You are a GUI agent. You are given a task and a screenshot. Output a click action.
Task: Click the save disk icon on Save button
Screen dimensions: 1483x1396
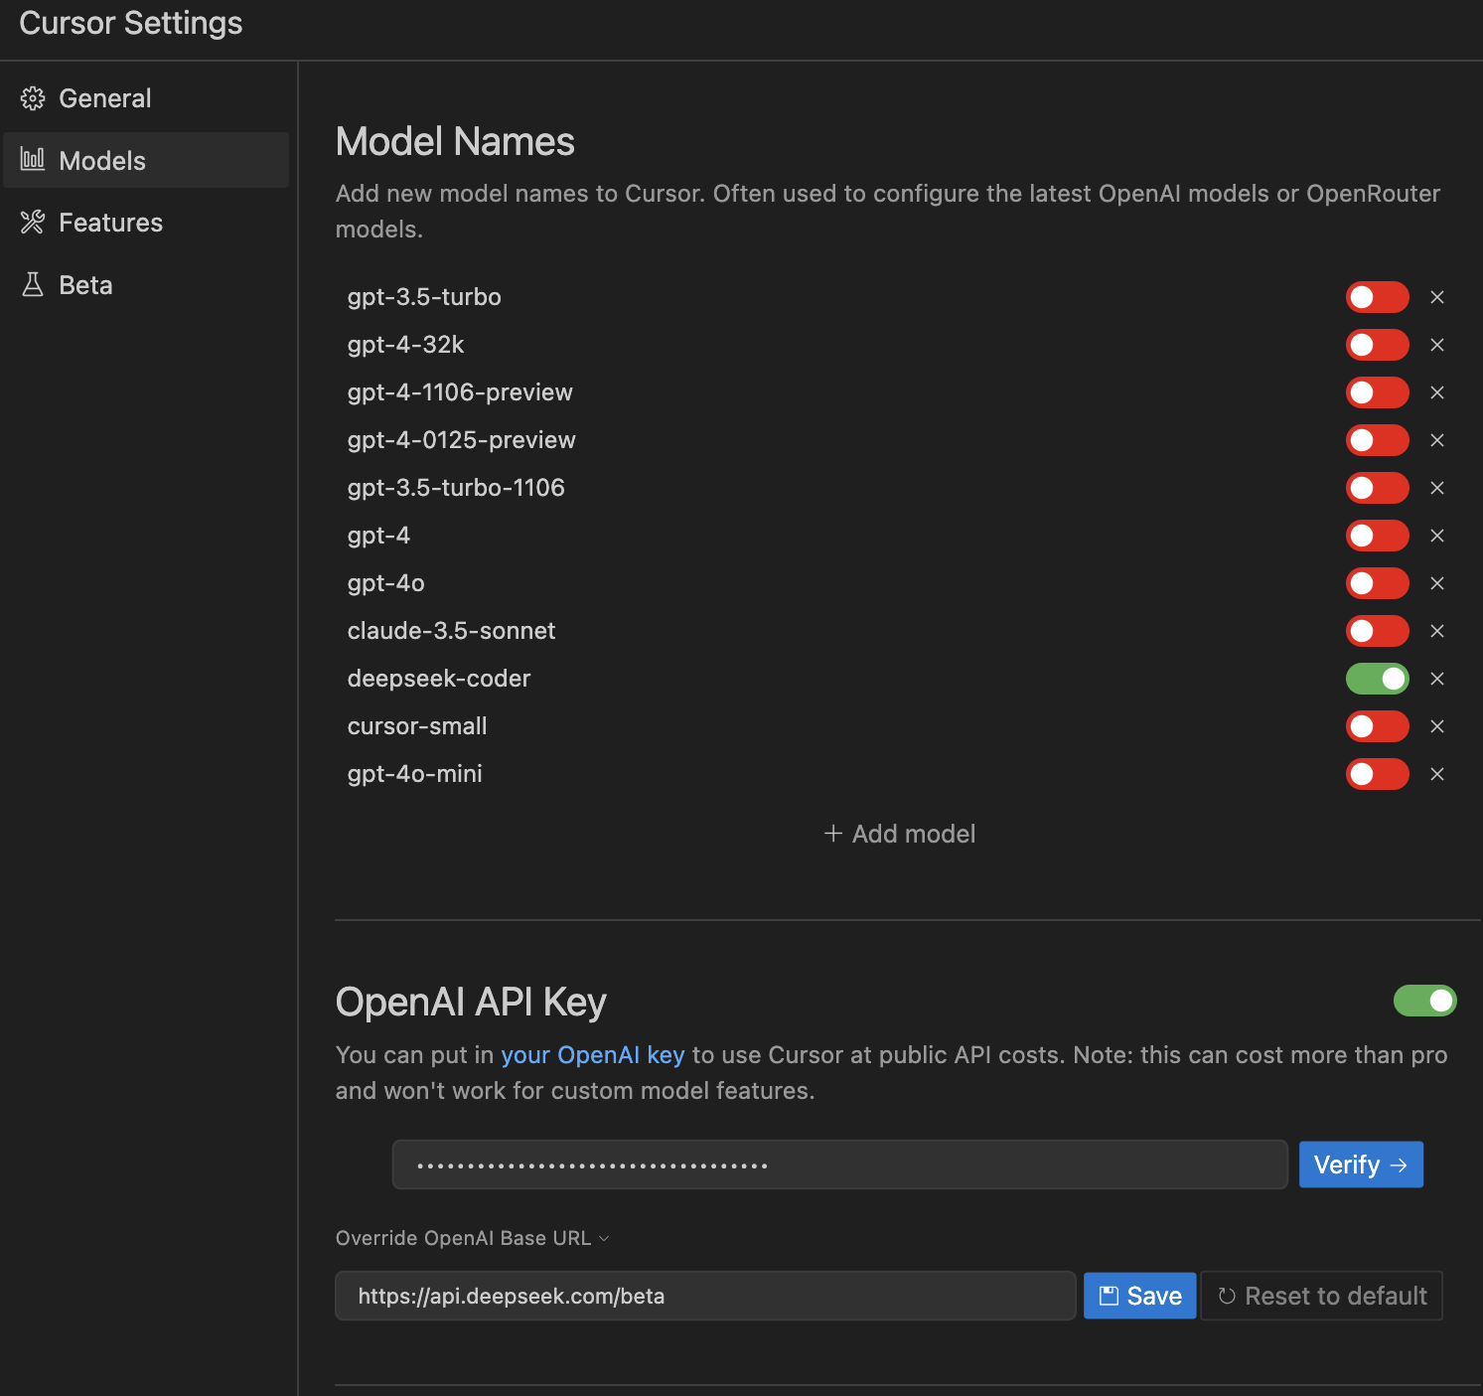point(1110,1295)
